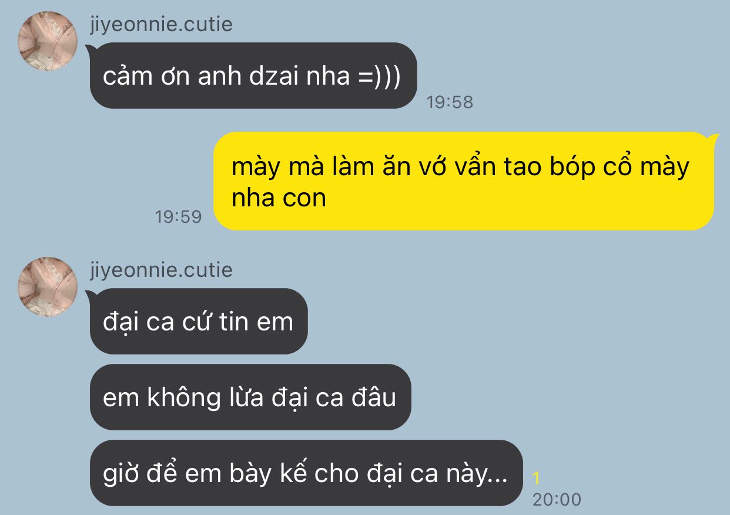The height and width of the screenshot is (515, 730).
Task: Select the "đại ca cứ tin em" message
Action: pos(199,322)
